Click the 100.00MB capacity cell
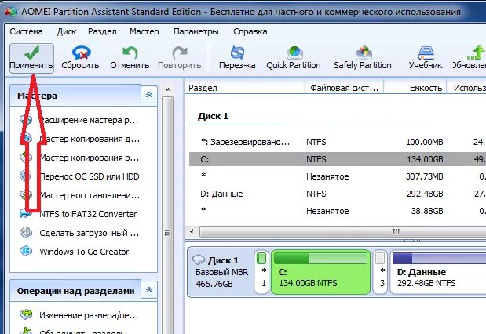Image resolution: width=486 pixels, height=334 pixels. click(425, 142)
